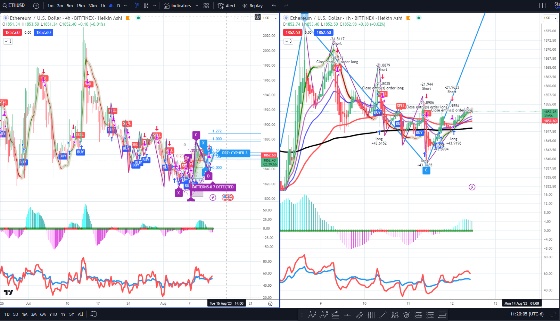Switch to the 15m timeframe
Screen dimensions: 560x321
coord(81,6)
